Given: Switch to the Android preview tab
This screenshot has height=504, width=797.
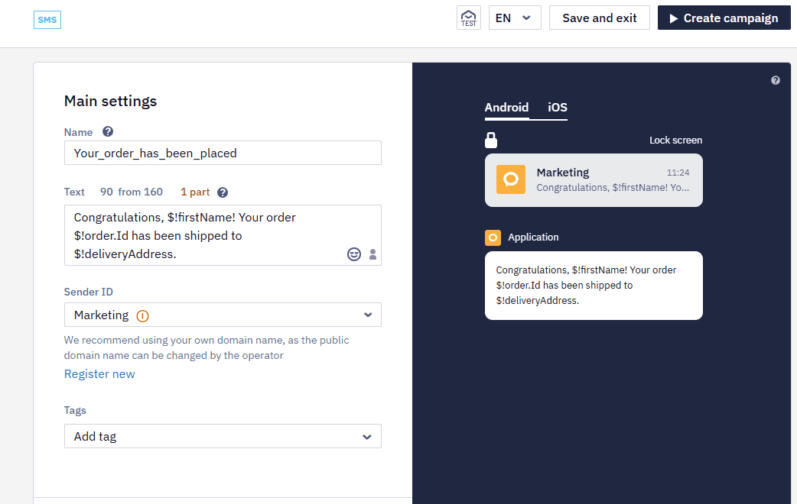Looking at the screenshot, I should pos(507,108).
